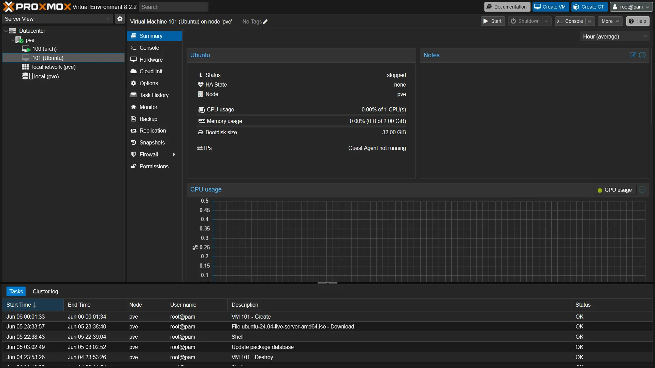
Task: Sort by User name column
Action: (x=197, y=305)
